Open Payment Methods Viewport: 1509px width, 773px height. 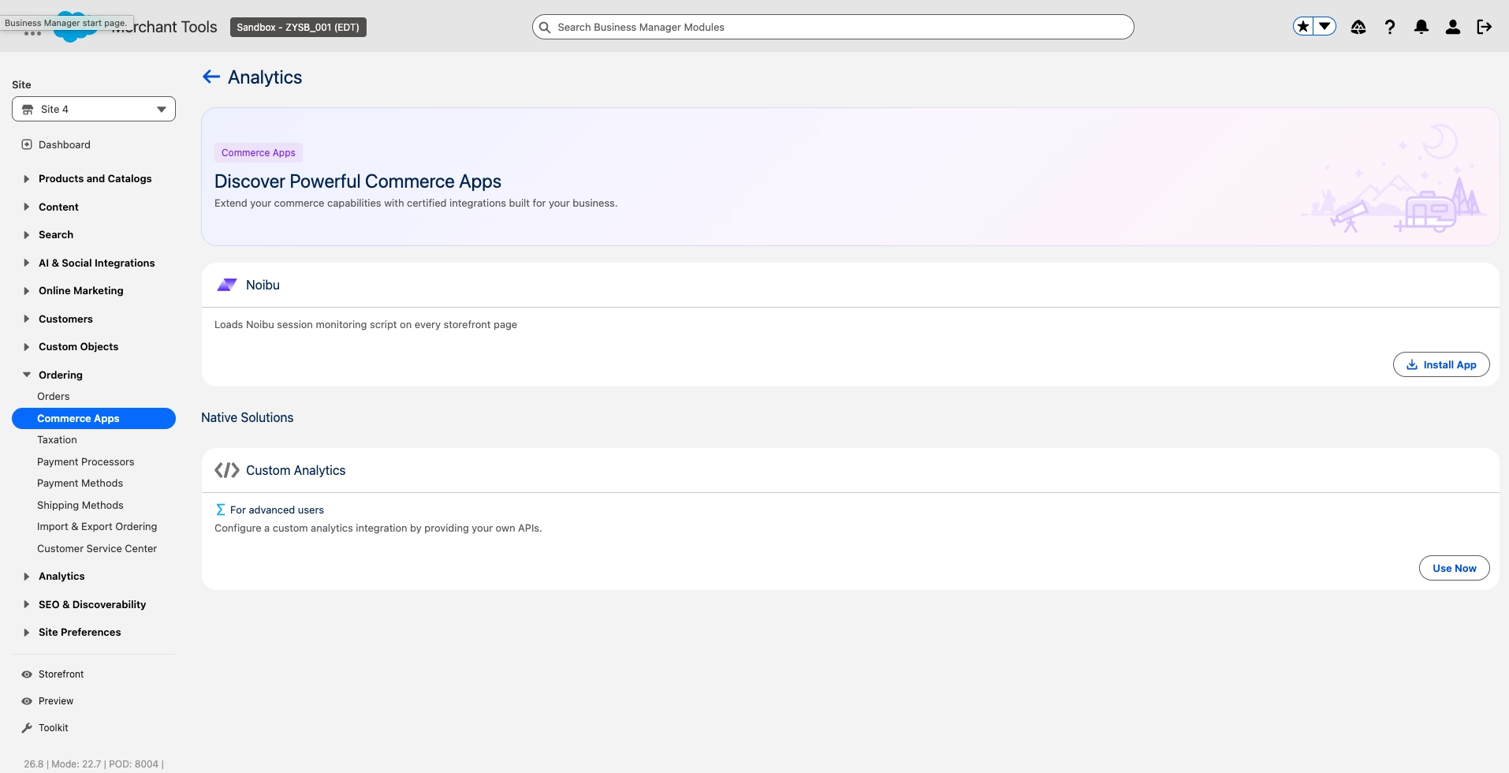point(80,483)
